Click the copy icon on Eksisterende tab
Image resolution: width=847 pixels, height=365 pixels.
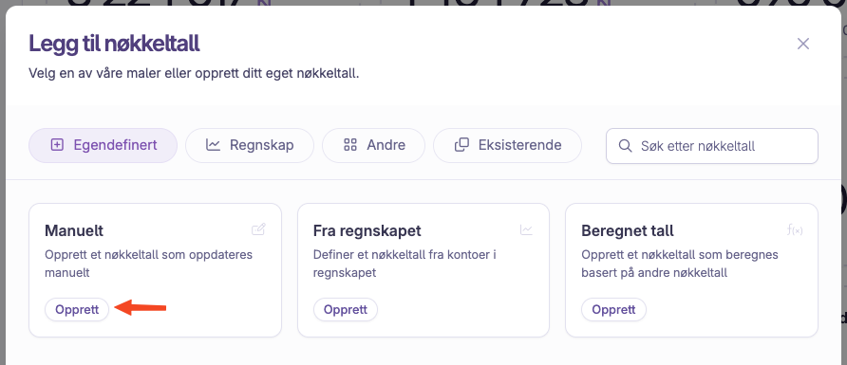click(x=461, y=145)
